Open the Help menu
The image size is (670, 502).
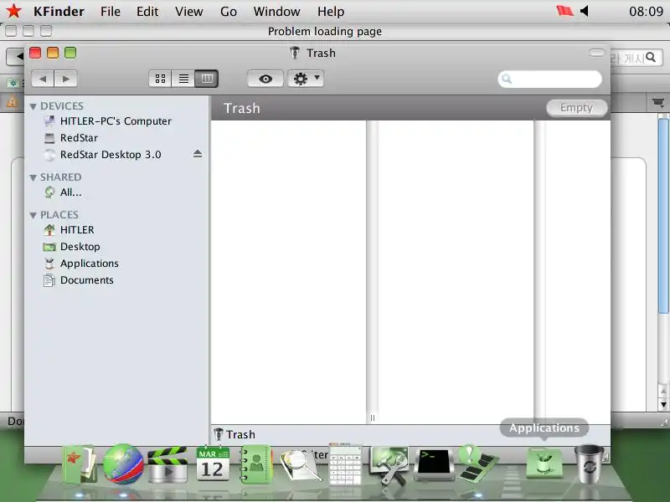tap(331, 12)
